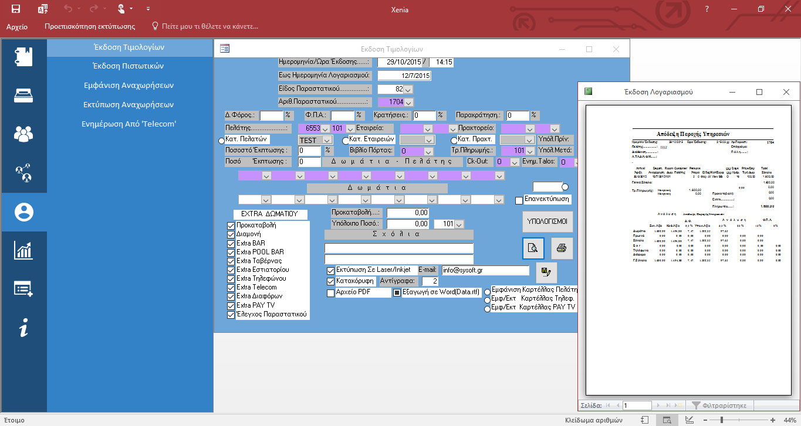
Task: Select Έκδοση Πιστωτικών from the navigation list
Action: pyautogui.click(x=129, y=66)
